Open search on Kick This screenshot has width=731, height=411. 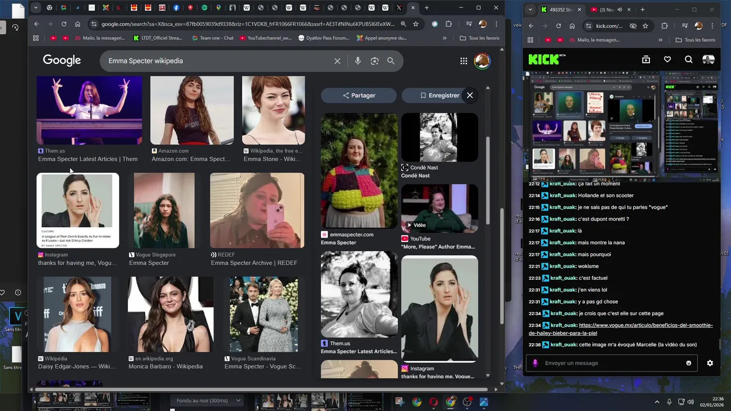point(688,59)
